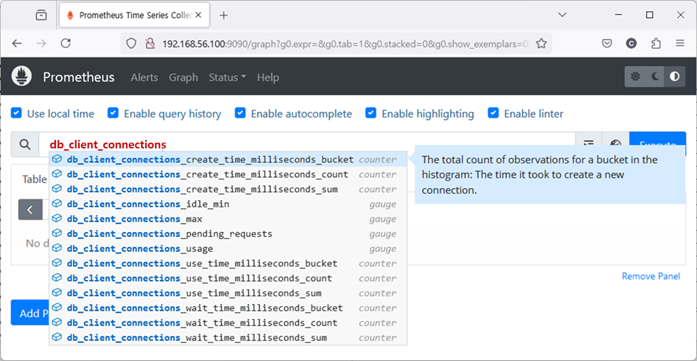Click the shield tracking protection icon

[131, 43]
